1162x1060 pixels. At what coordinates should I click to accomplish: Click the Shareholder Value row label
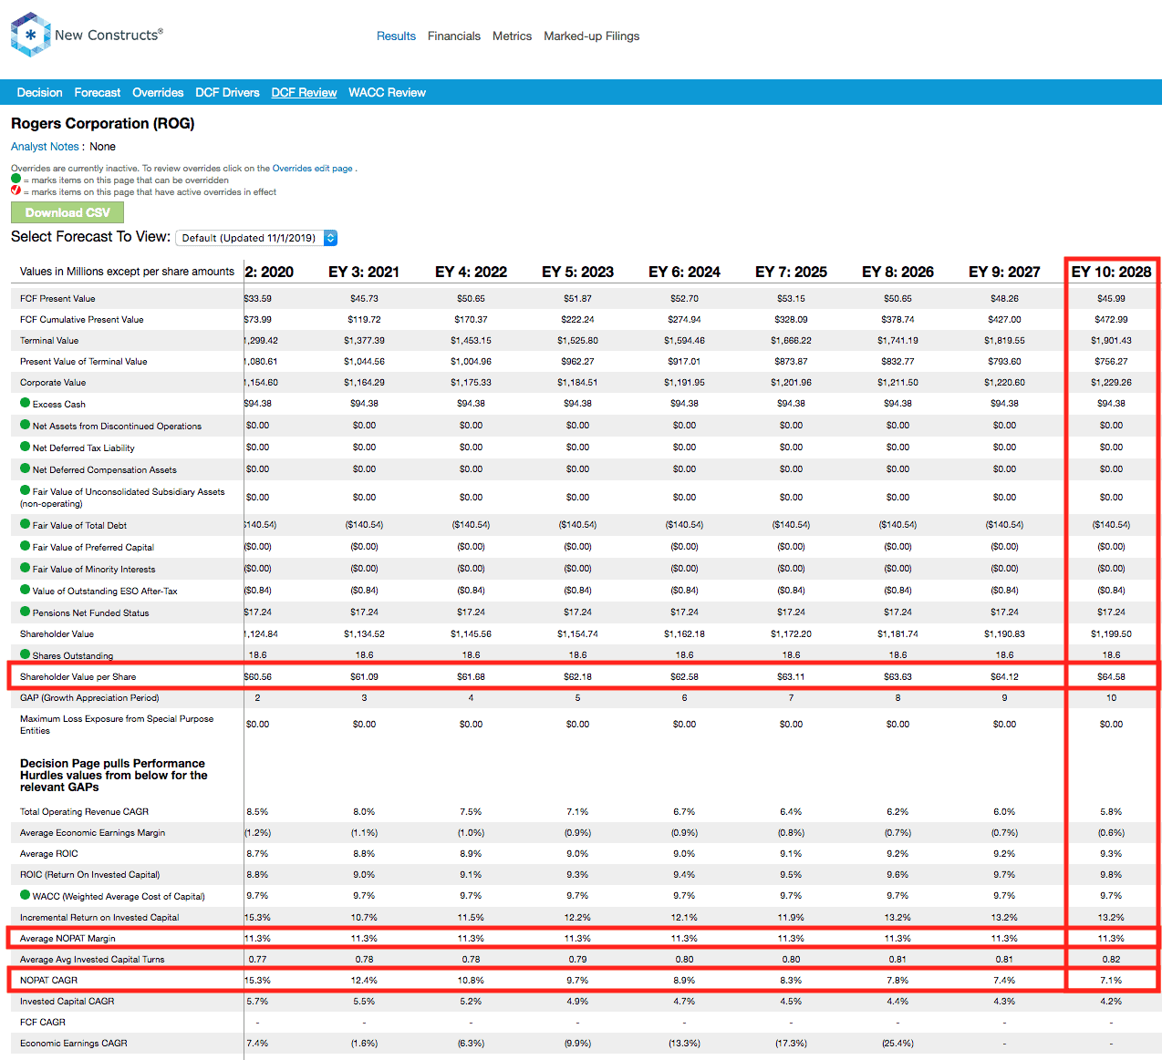click(57, 634)
